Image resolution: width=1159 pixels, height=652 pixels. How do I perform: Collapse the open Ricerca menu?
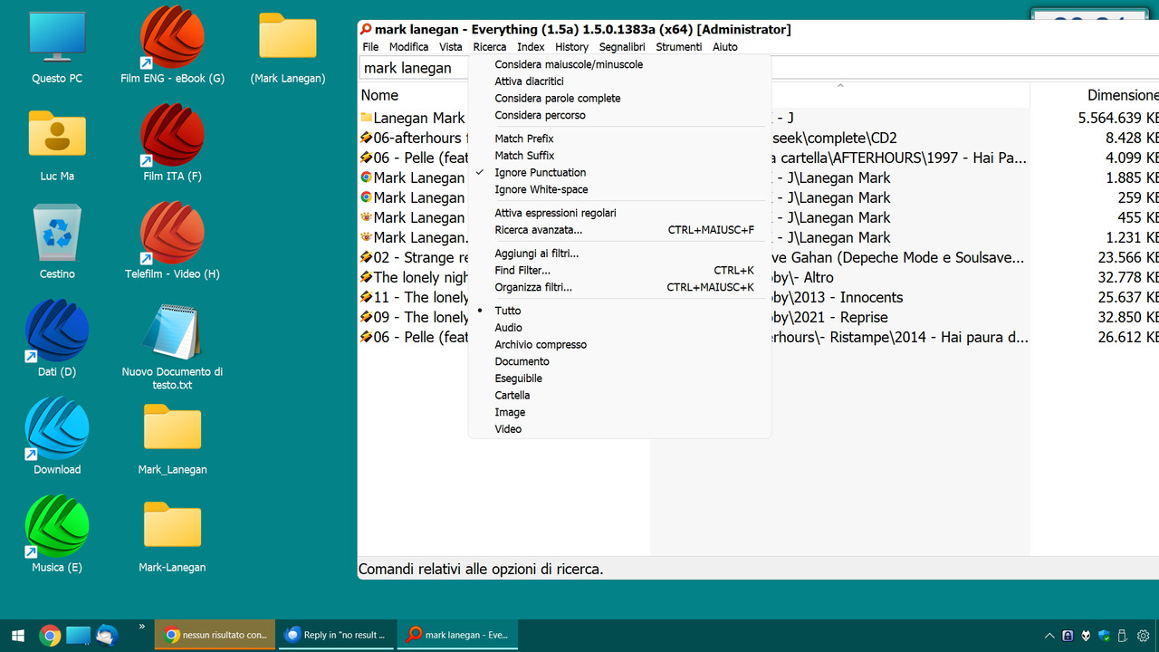490,47
